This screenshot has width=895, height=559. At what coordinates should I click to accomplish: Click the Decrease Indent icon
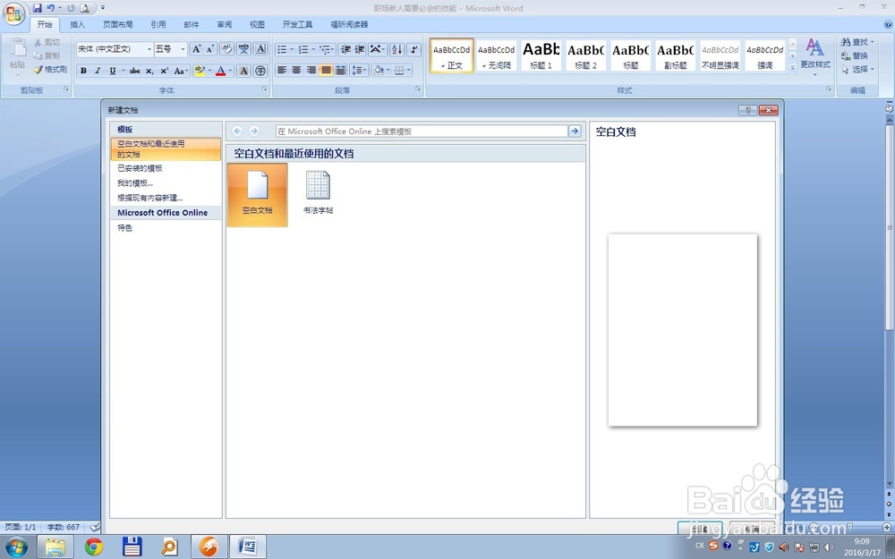pos(345,49)
